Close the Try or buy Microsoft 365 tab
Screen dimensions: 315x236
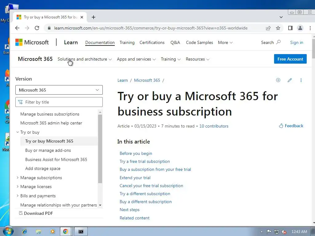[82, 17]
